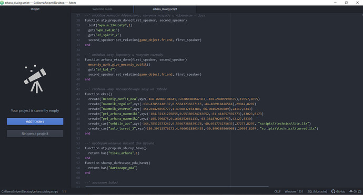This screenshot has width=363, height=195.
Task: Close the Atom window
Action: [x=357, y=3]
